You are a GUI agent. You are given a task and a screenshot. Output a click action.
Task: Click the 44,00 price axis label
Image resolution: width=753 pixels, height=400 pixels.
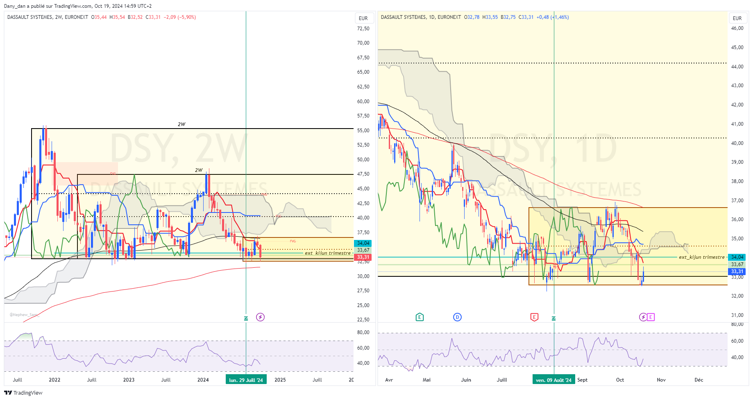tap(737, 67)
